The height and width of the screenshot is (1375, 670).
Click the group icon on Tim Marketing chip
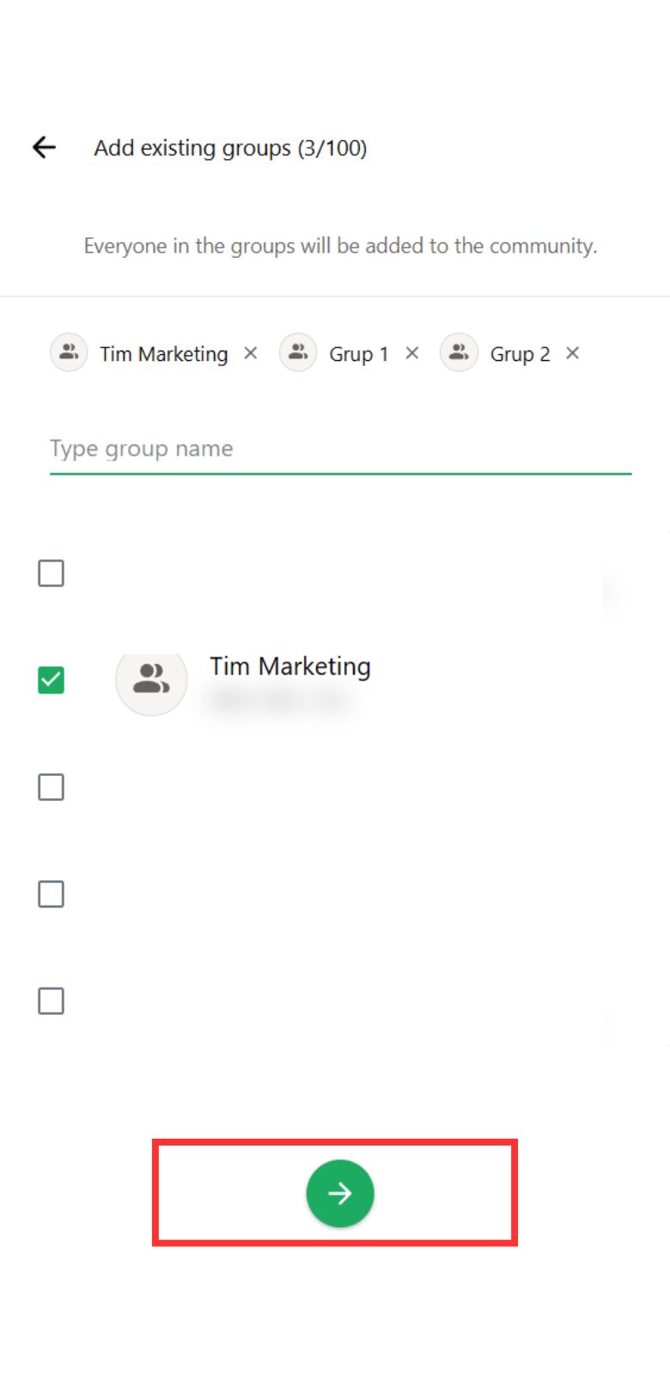[69, 352]
